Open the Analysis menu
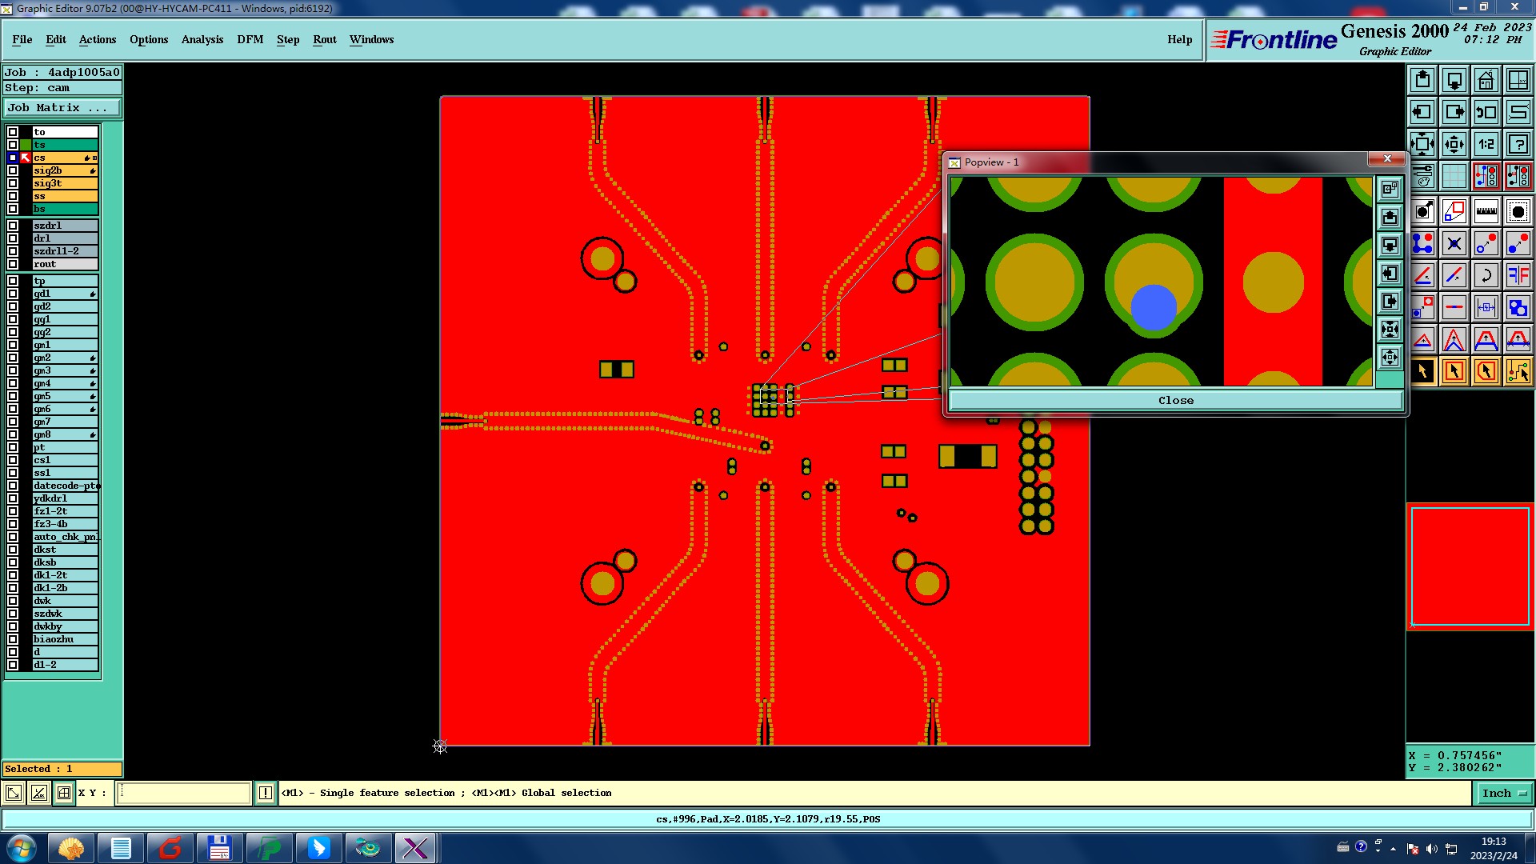This screenshot has height=864, width=1536. tap(202, 39)
